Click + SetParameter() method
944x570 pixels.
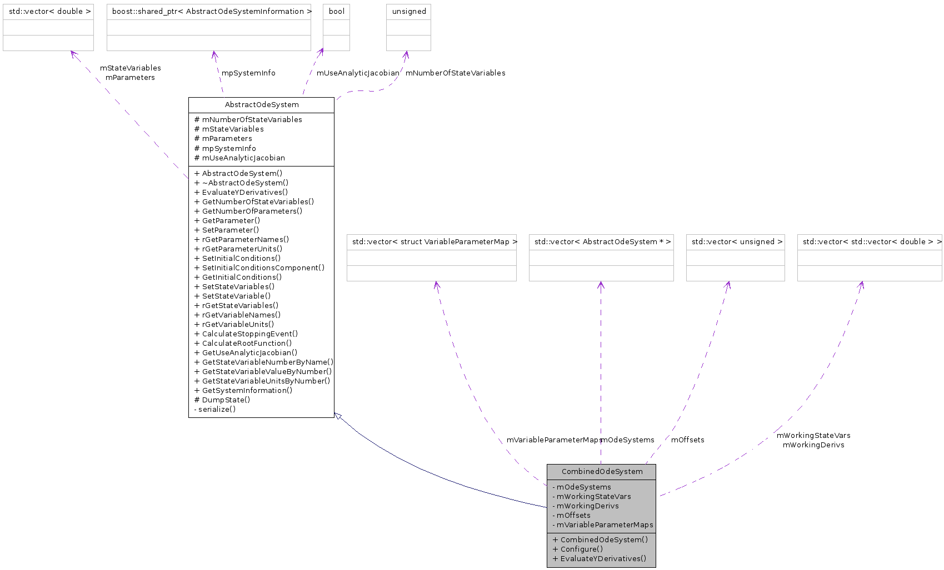click(227, 230)
